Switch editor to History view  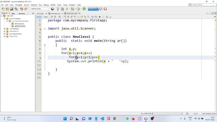(x=46, y=17)
